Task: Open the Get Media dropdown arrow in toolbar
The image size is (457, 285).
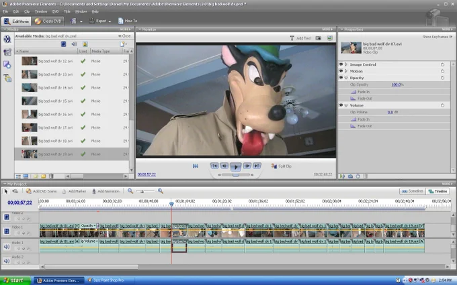Action: pos(81,21)
